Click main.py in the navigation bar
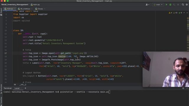The image size is (189, 106). tap(35, 5)
